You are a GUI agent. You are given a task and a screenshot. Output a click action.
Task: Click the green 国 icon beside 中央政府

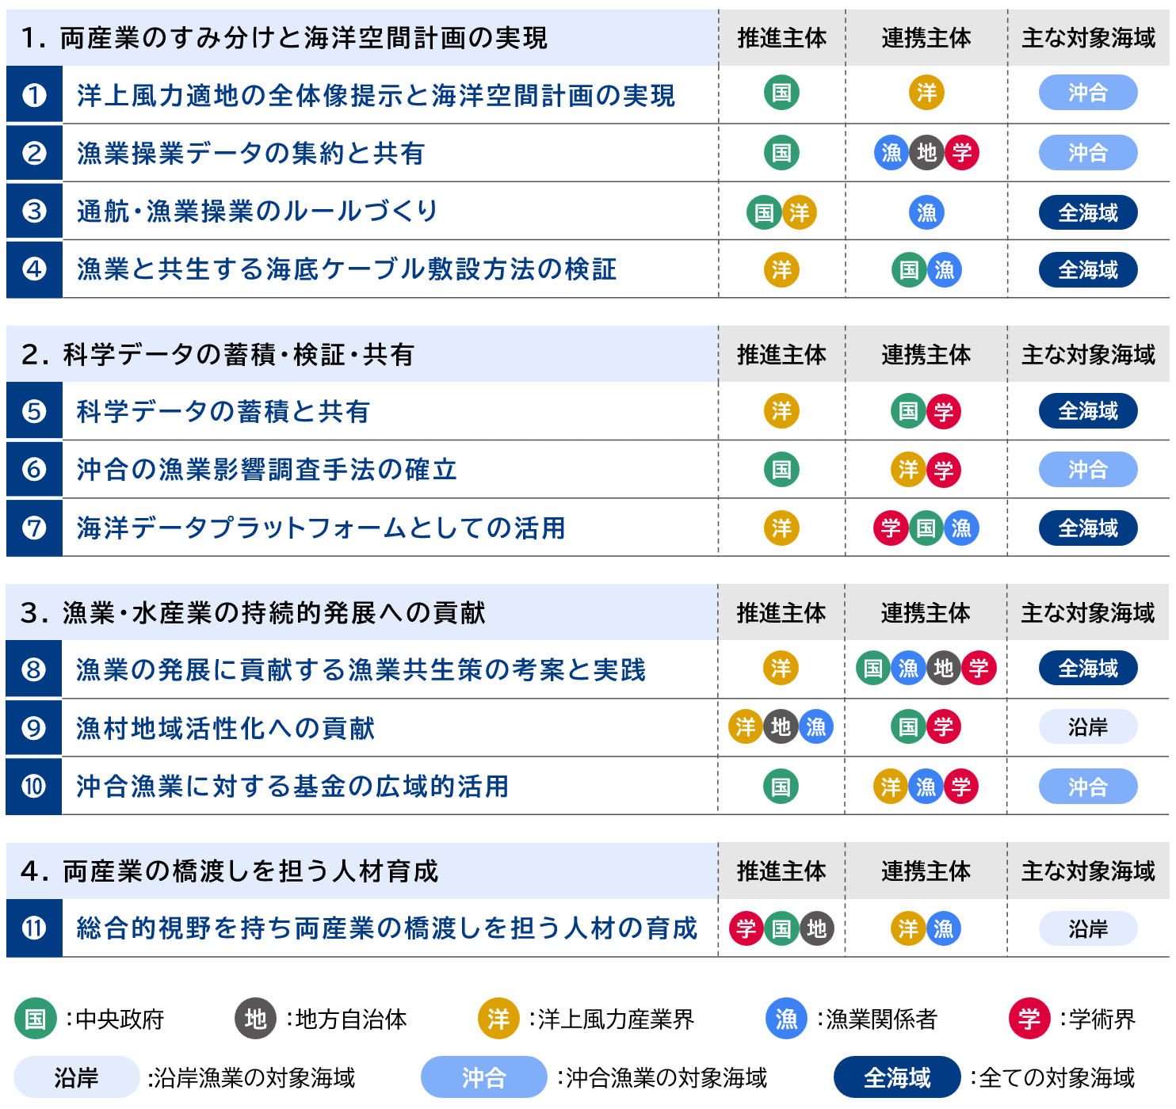tap(36, 1019)
